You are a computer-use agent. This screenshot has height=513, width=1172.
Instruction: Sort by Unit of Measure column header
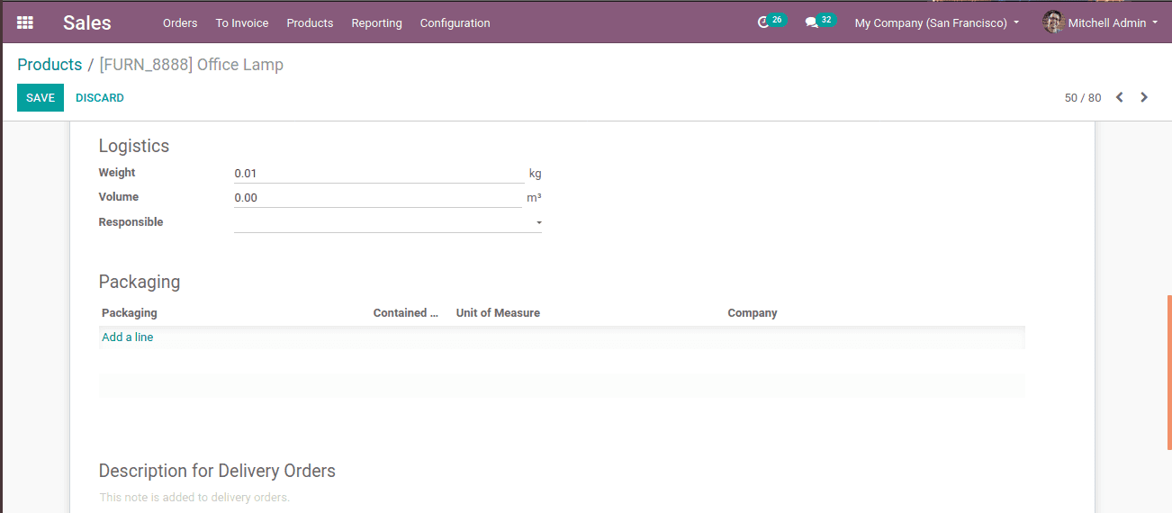tap(498, 313)
